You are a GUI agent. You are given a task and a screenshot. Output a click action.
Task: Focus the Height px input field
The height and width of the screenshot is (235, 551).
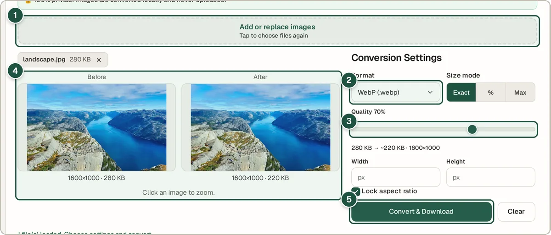coord(491,177)
